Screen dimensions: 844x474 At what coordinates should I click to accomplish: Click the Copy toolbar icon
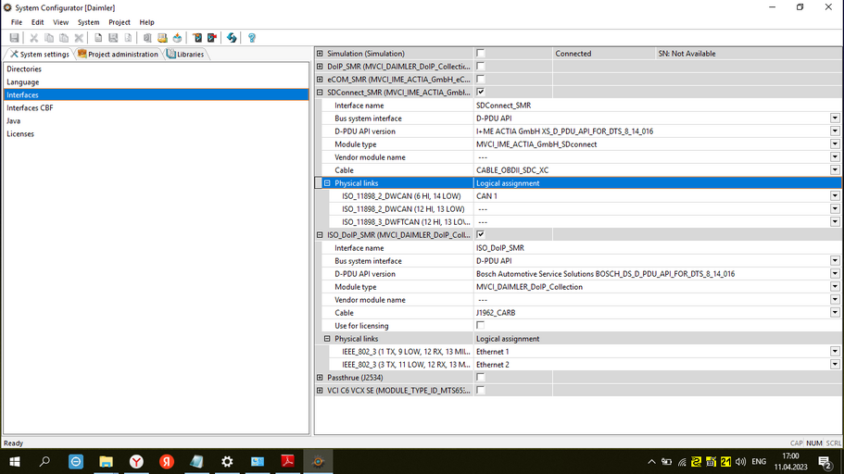(x=48, y=38)
